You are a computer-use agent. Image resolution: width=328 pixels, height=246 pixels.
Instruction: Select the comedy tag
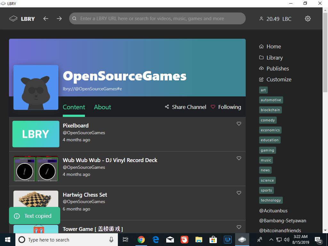point(268,120)
